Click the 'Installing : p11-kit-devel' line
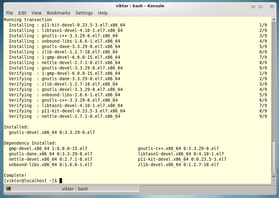Viewport: 279px width, 198px height. tap(67, 25)
